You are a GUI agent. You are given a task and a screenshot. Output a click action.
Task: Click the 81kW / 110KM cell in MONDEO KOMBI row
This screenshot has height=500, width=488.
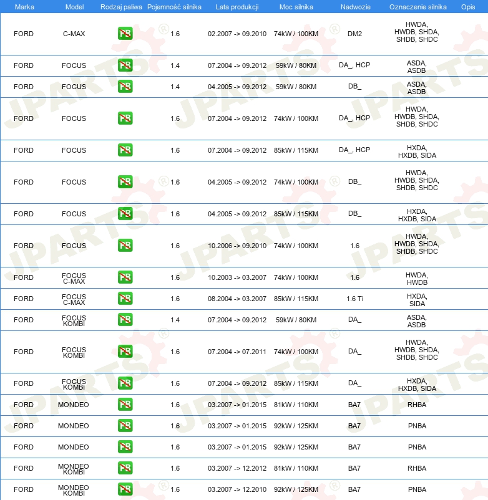point(296,468)
